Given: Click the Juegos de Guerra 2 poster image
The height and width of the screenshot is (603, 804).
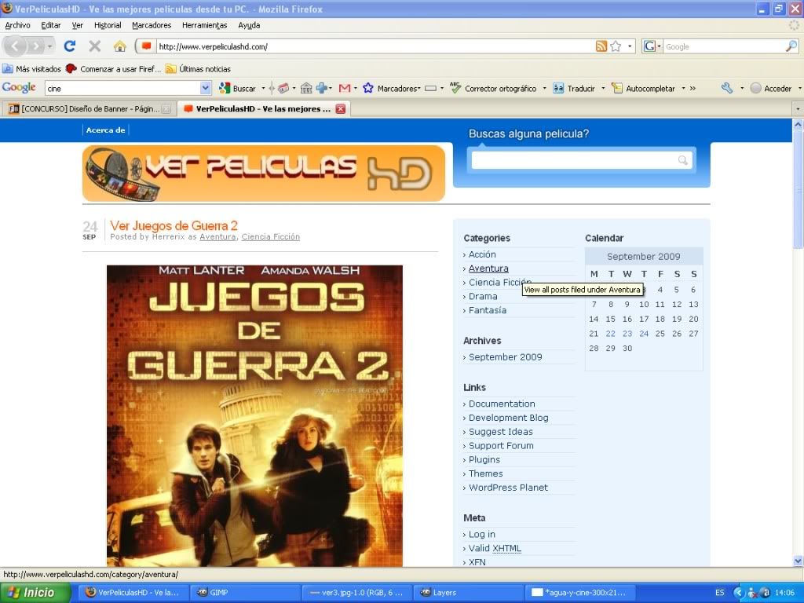Looking at the screenshot, I should point(255,416).
